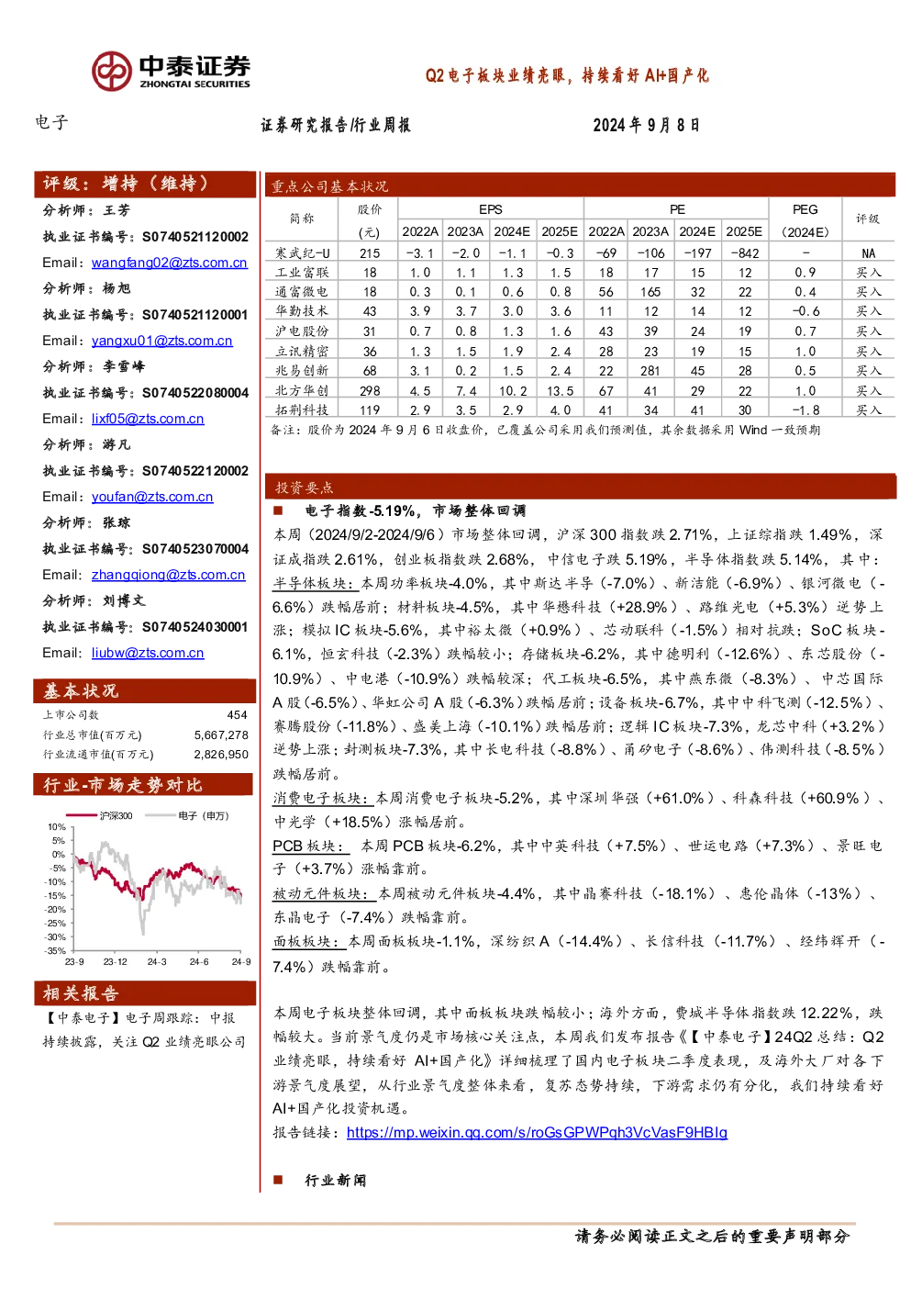Select the 寒武纪-U table row name
Screen dimensions: 911x1289
(x=302, y=253)
